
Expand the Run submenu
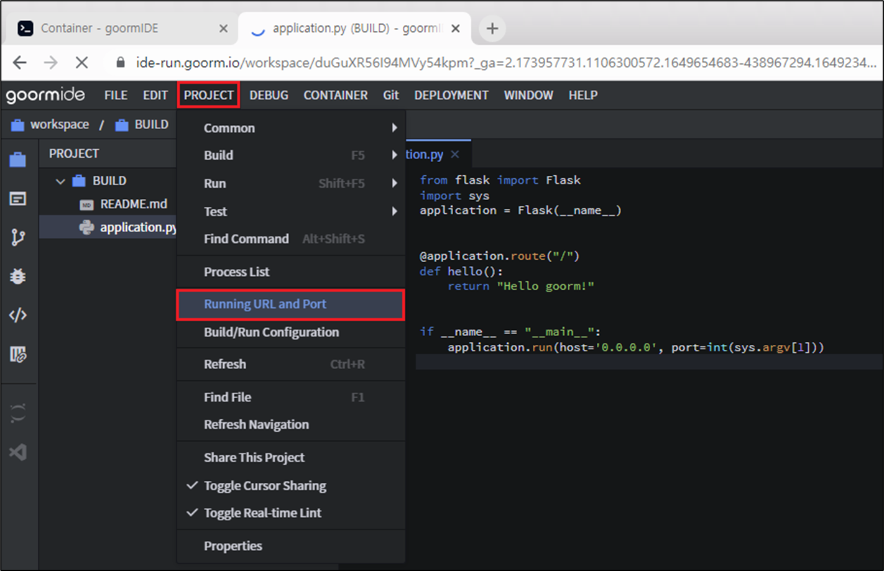pos(291,183)
